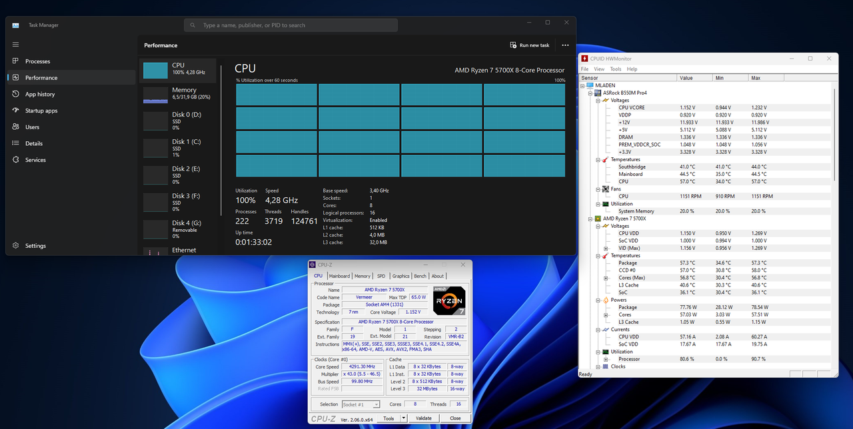
Task: Collapse the ASRock B550M Pro4 node
Action: 590,93
